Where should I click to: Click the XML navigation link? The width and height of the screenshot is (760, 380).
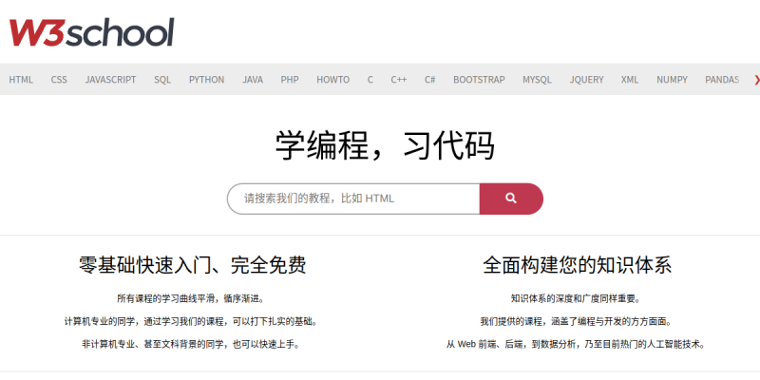point(630,80)
